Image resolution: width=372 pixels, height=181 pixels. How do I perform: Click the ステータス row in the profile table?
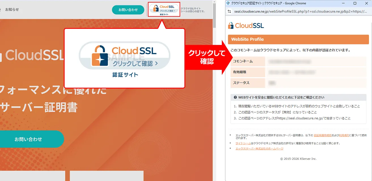pos(248,83)
